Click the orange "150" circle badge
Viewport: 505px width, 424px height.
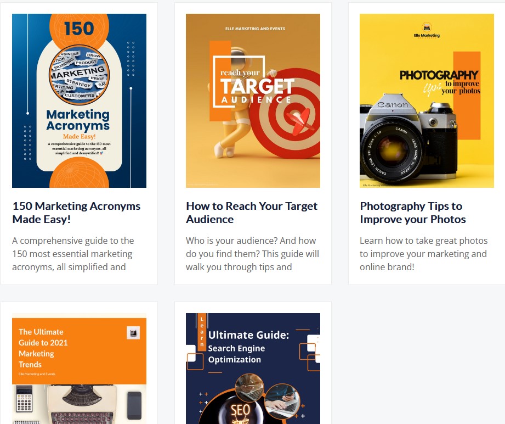pos(79,29)
